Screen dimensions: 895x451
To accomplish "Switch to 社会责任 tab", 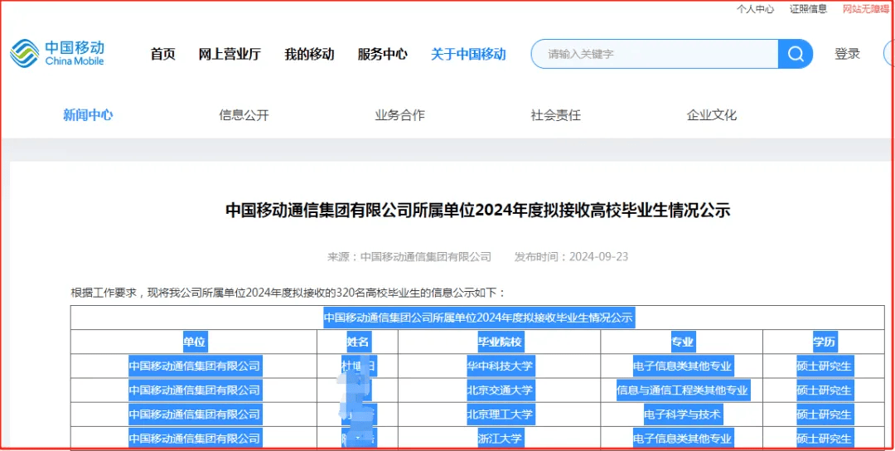I will click(x=555, y=114).
